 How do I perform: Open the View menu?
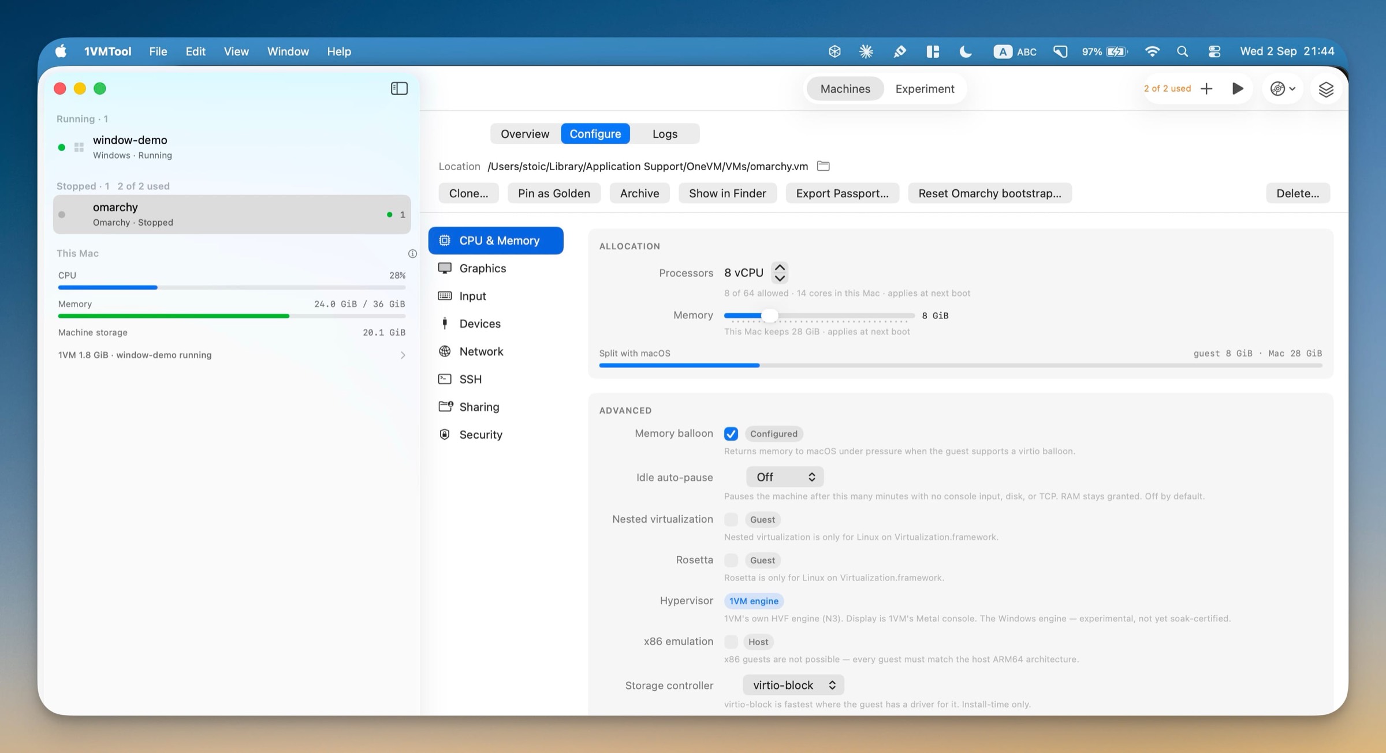point(236,51)
